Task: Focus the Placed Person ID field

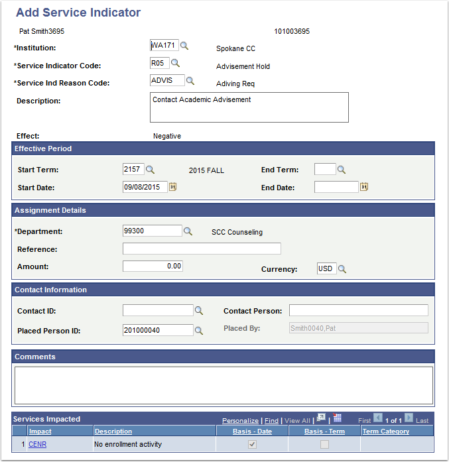Action: [158, 330]
